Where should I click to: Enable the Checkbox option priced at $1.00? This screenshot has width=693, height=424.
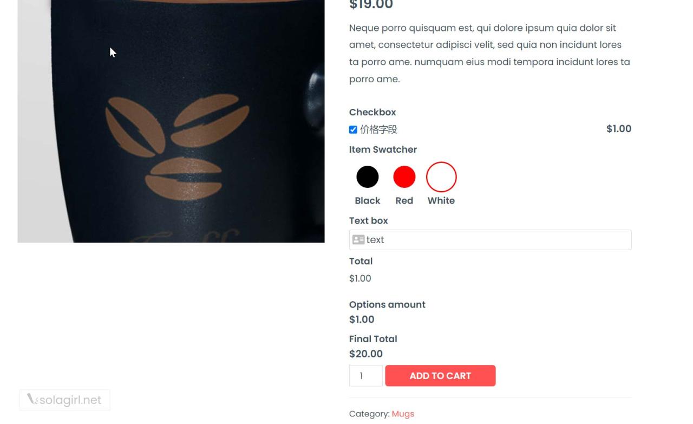click(x=353, y=129)
